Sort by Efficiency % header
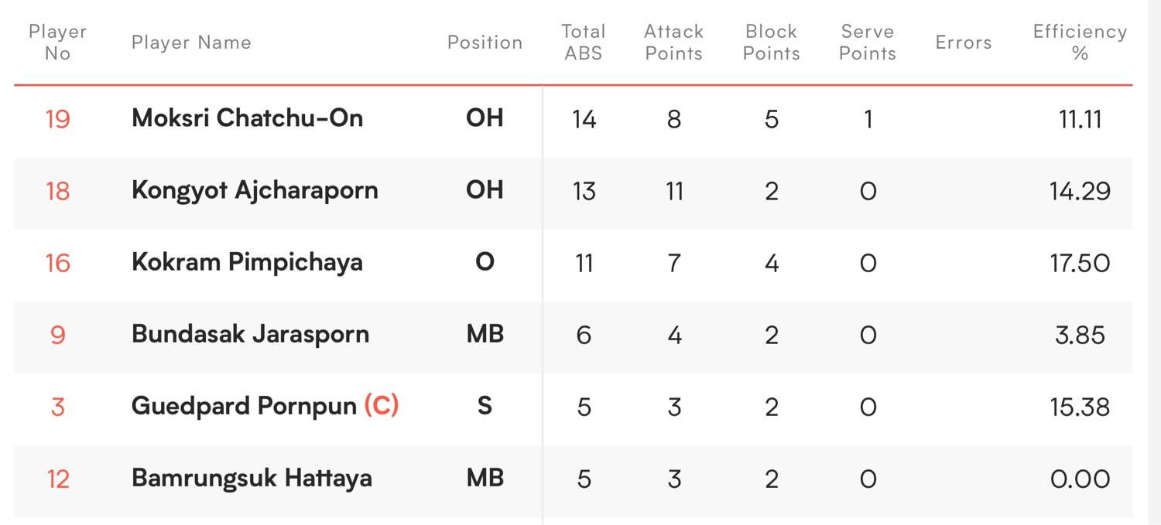This screenshot has height=525, width=1161. [1080, 43]
